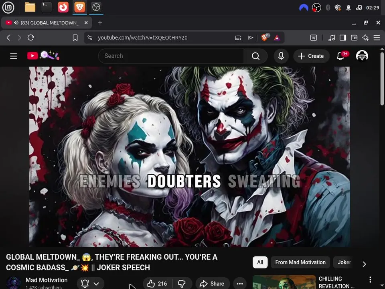Open subscription notification bell dropdown
Screen dimensions: 385x289
pyautogui.click(x=90, y=284)
